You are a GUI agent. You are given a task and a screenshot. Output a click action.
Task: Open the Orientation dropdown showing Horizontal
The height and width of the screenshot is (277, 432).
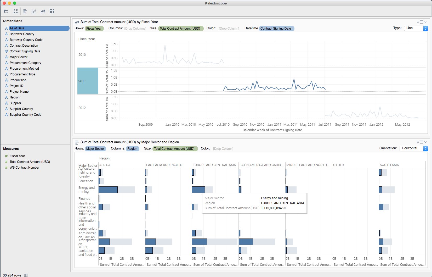[x=414, y=148]
